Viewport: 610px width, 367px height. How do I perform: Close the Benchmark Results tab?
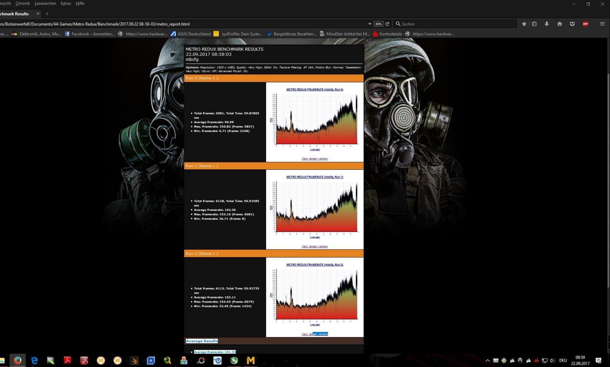click(x=38, y=14)
